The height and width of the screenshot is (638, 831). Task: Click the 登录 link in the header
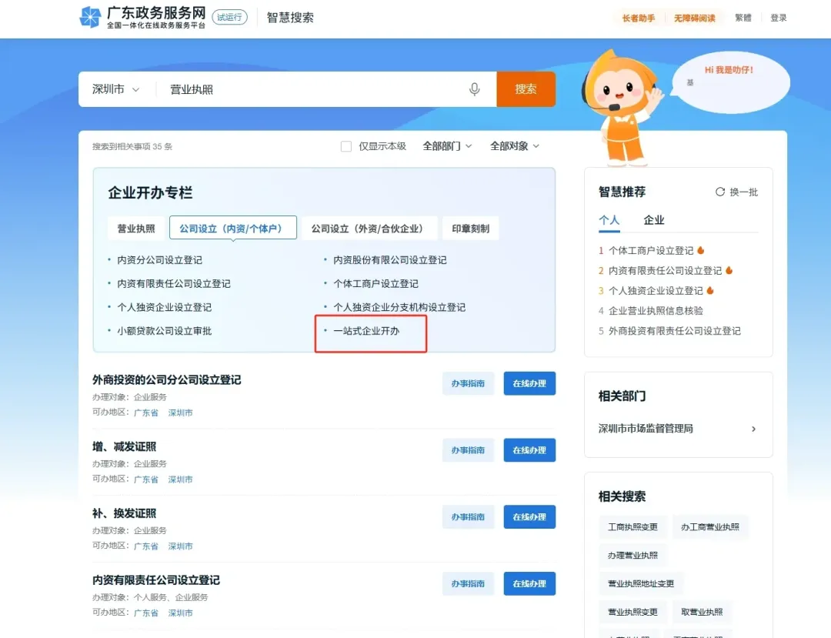[x=778, y=17]
